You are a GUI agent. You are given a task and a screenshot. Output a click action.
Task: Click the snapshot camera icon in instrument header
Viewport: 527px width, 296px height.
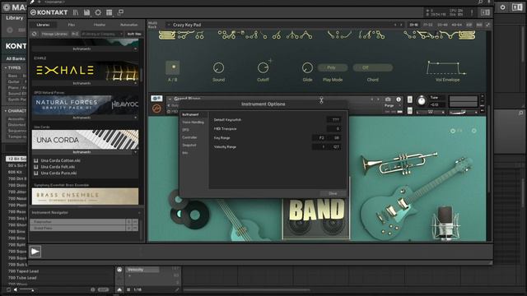tap(388, 99)
